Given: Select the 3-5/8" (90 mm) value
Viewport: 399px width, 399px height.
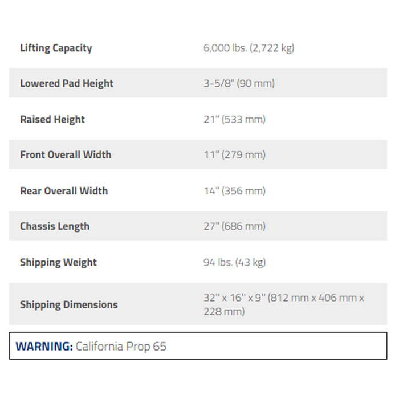Looking at the screenshot, I should pos(239,83).
